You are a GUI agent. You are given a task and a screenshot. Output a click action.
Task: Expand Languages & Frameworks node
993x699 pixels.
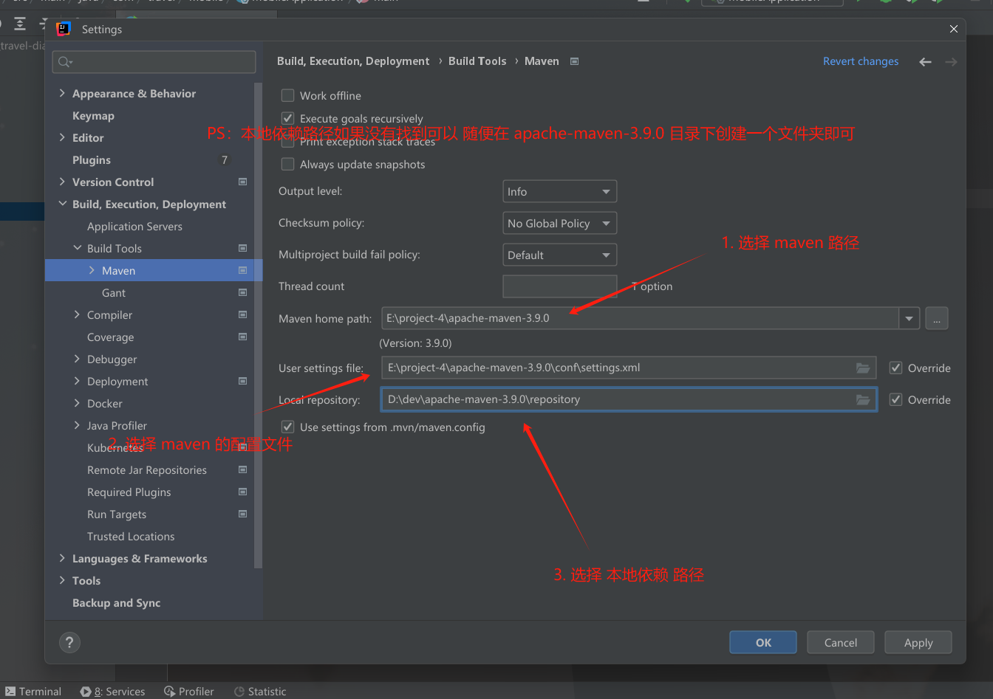click(x=62, y=559)
